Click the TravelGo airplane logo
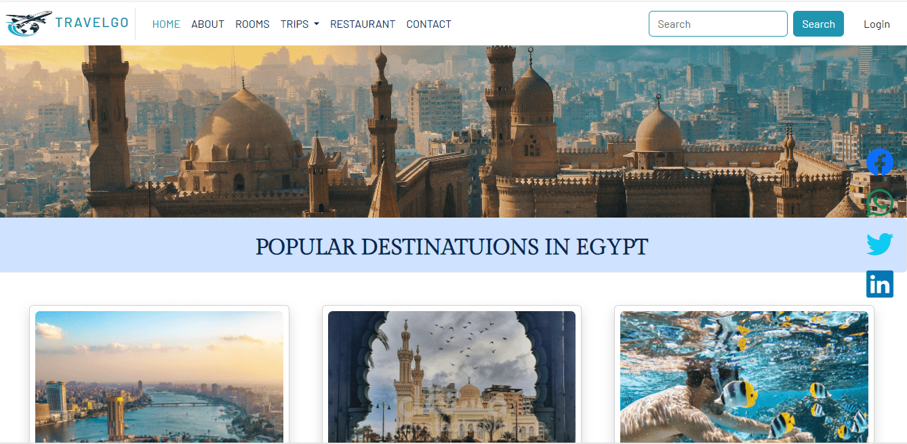907x444 pixels. 29,24
